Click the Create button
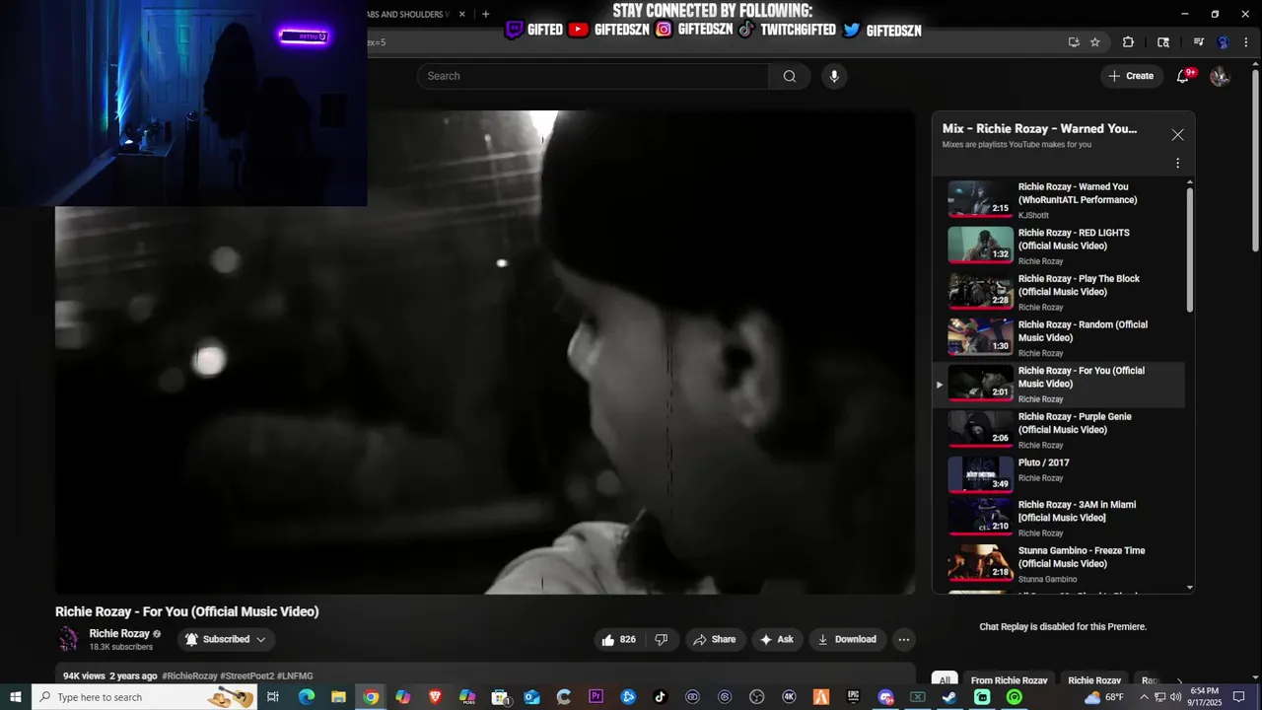 point(1132,76)
